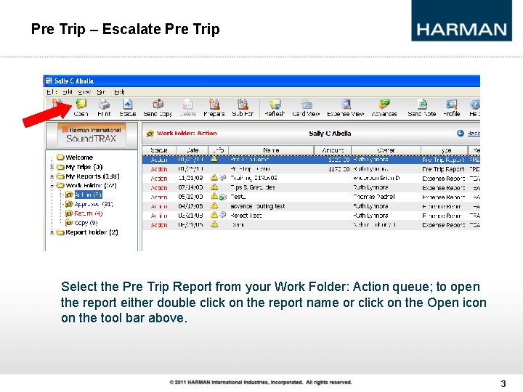Viewport: 523px width, 392px height.
Task: Sort by the Status column header
Action: click(159, 150)
